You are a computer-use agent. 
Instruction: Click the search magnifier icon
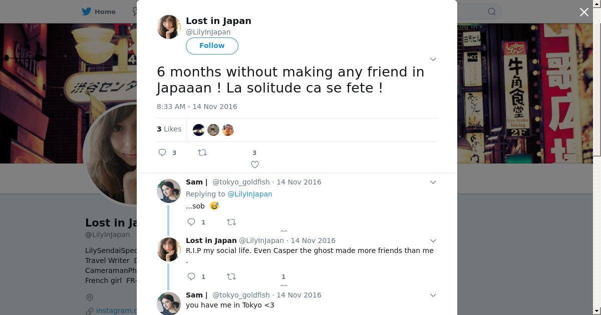click(x=492, y=11)
